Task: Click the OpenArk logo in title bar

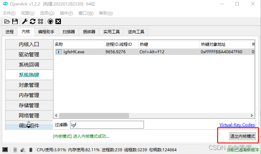Action: click(5, 4)
